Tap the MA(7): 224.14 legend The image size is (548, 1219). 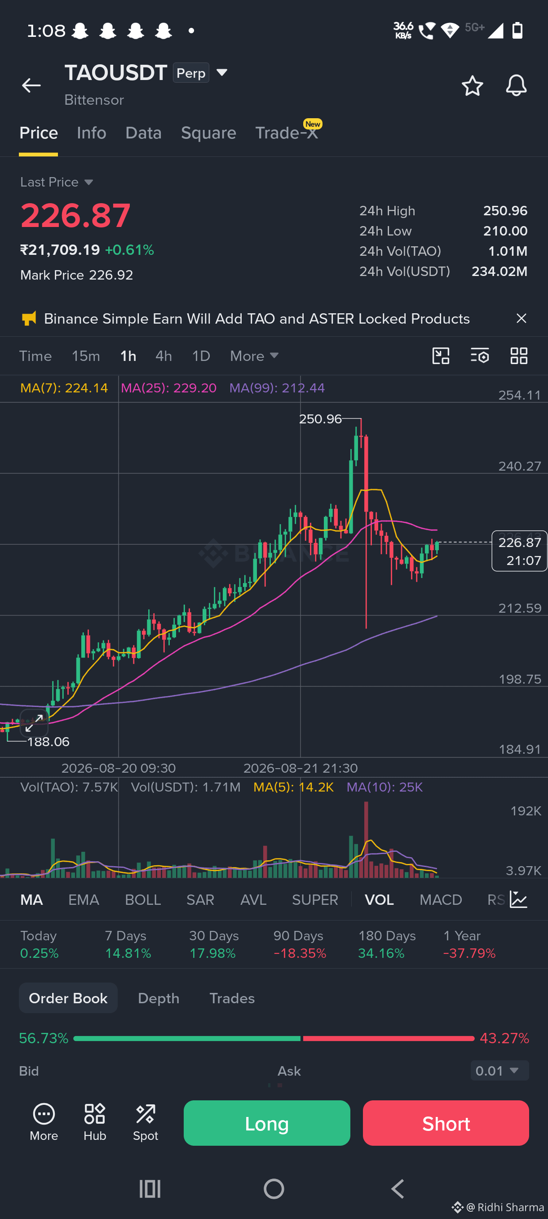click(x=64, y=388)
